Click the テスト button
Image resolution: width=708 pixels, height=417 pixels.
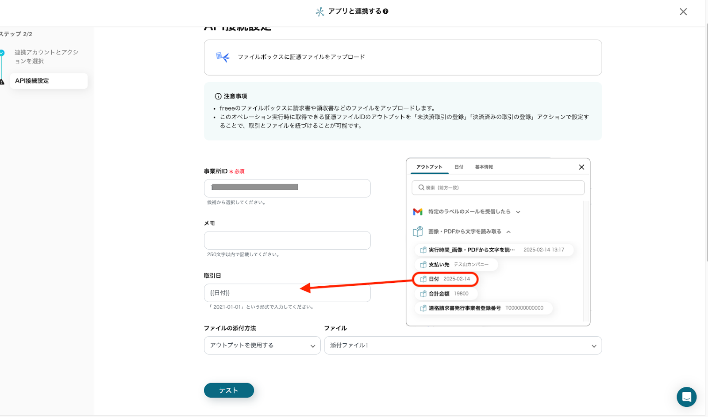229,390
